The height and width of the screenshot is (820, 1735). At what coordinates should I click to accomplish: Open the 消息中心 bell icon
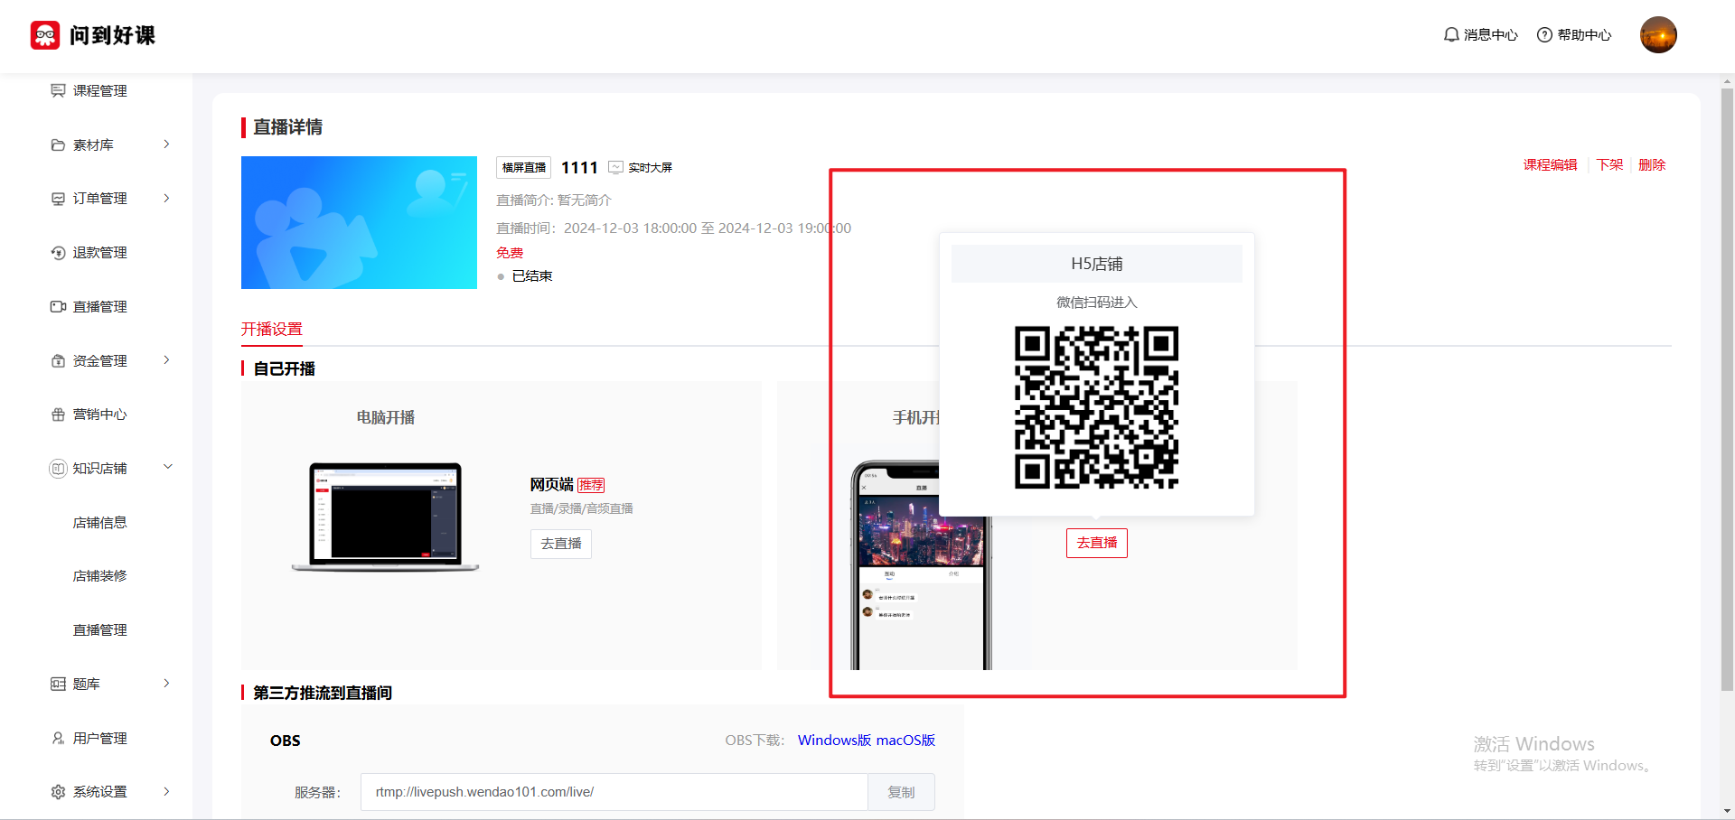[1451, 35]
